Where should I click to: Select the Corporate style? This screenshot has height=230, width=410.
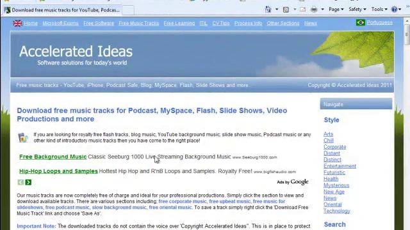click(334, 147)
